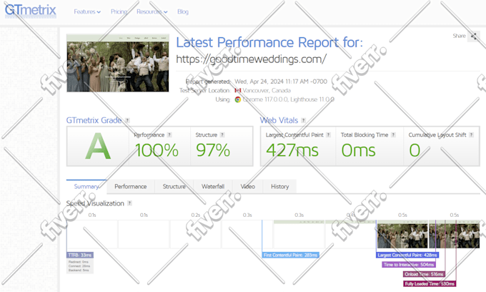Open the Video tab

pos(248,187)
